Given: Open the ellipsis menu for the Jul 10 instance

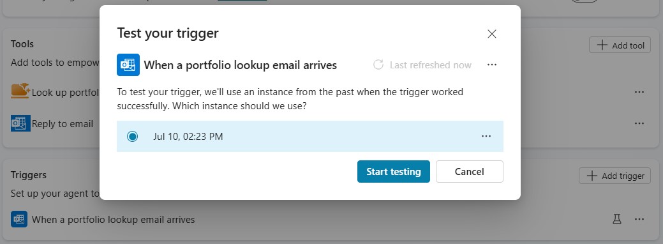Looking at the screenshot, I should 486,137.
